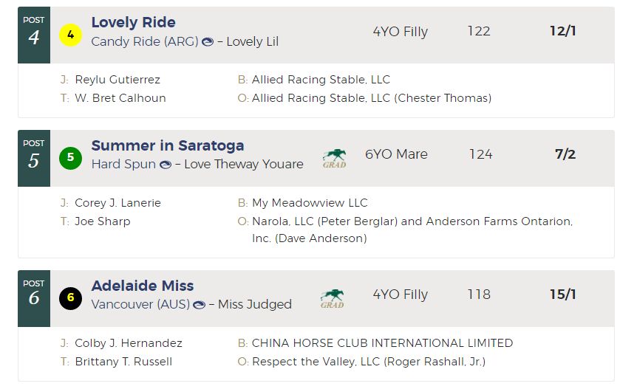Image resolution: width=620 pixels, height=389 pixels.
Task: Click the 15/1 odds for Adelaide Miss
Action: (562, 295)
